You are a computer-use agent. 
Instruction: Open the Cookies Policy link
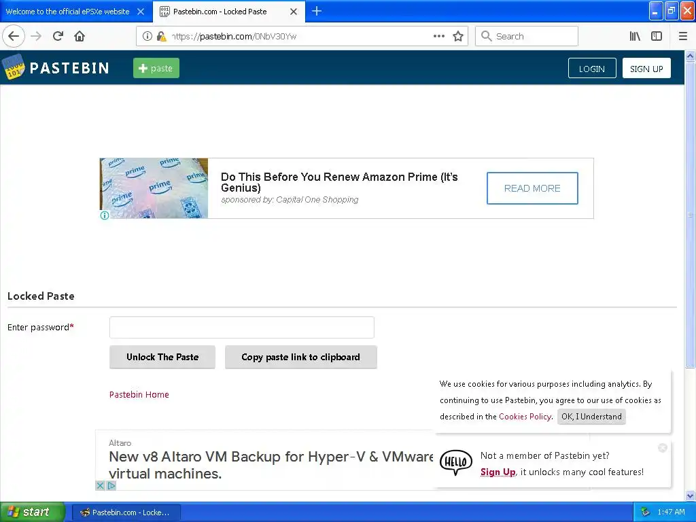(525, 417)
